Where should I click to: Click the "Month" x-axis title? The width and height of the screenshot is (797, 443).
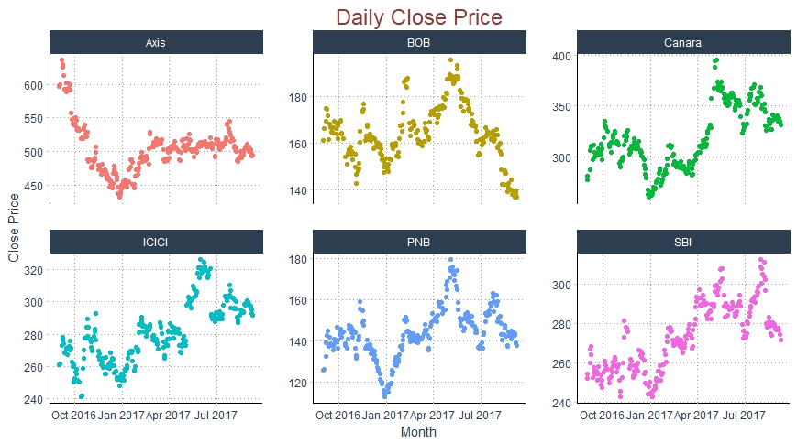pos(418,431)
